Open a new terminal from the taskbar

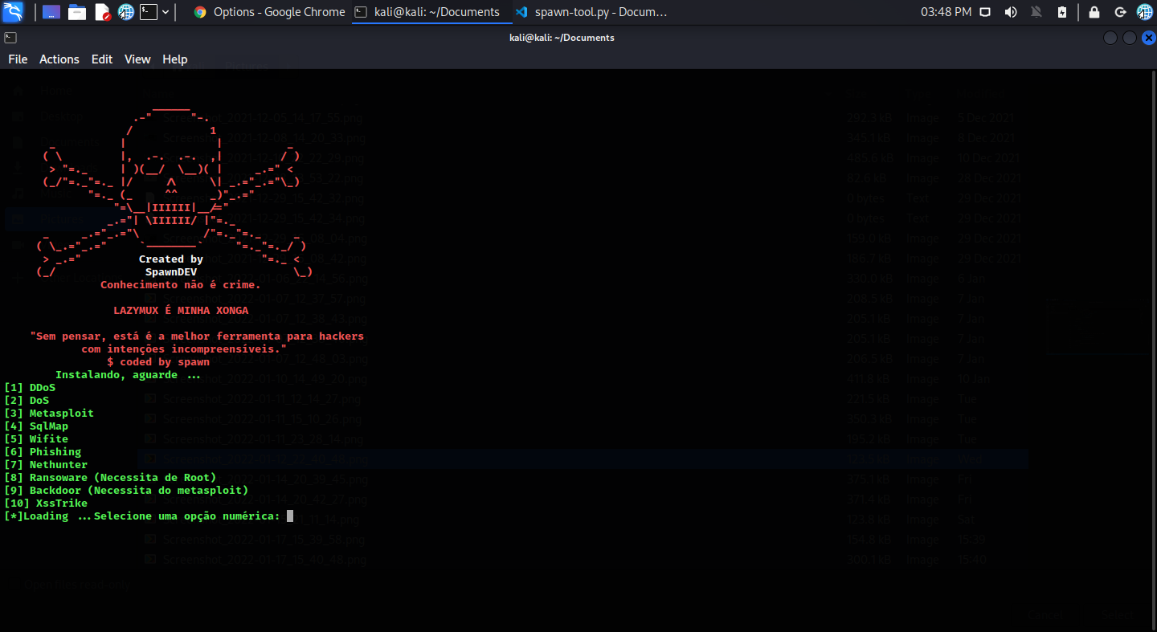pyautogui.click(x=148, y=11)
